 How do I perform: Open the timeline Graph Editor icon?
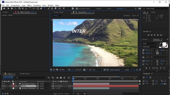pos(69,78)
